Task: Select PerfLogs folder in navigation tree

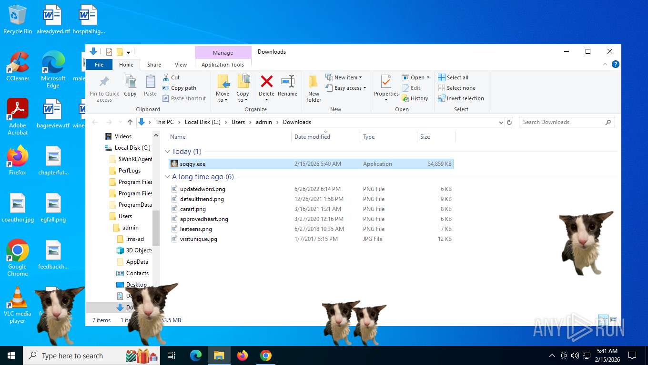Action: (x=129, y=171)
